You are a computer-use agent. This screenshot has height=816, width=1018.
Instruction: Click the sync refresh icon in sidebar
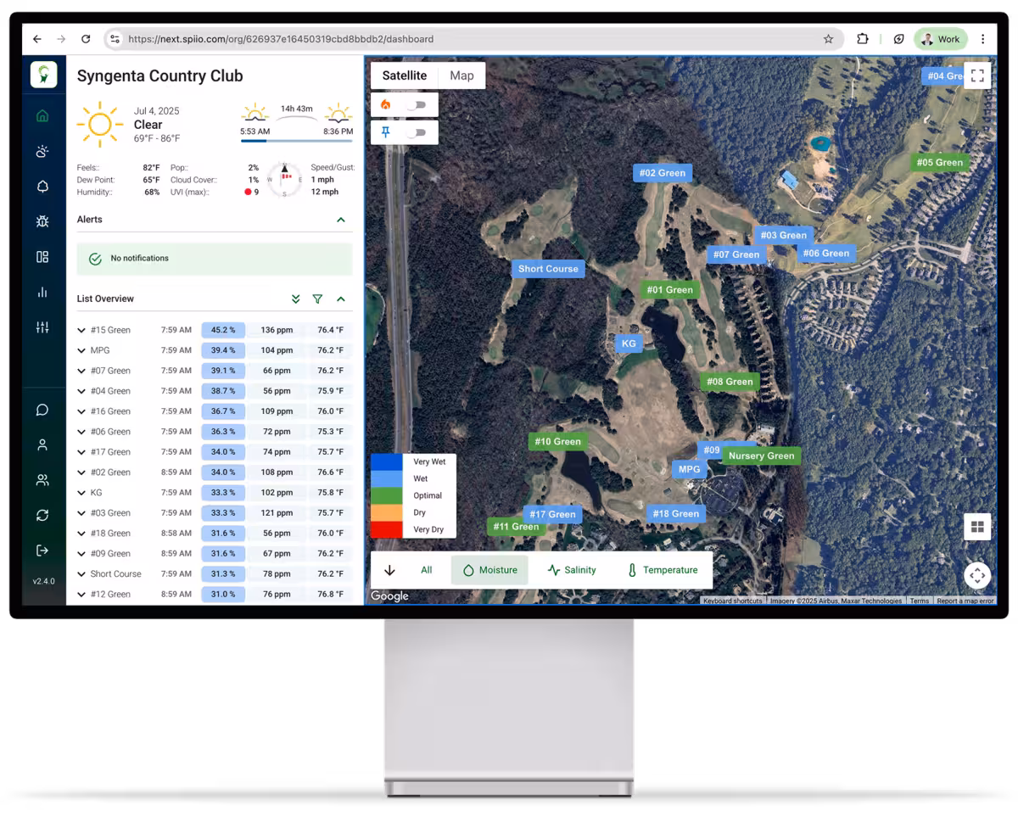(x=42, y=515)
